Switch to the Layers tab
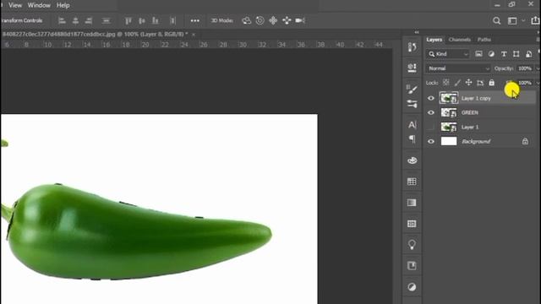 [434, 40]
